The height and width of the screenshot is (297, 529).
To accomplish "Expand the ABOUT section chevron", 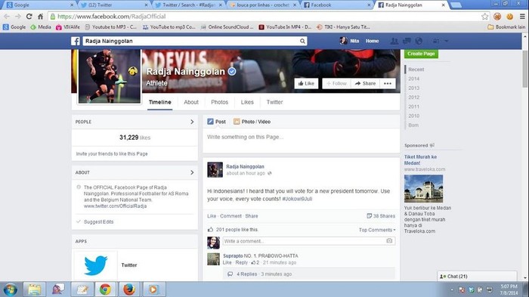I will click(x=192, y=172).
